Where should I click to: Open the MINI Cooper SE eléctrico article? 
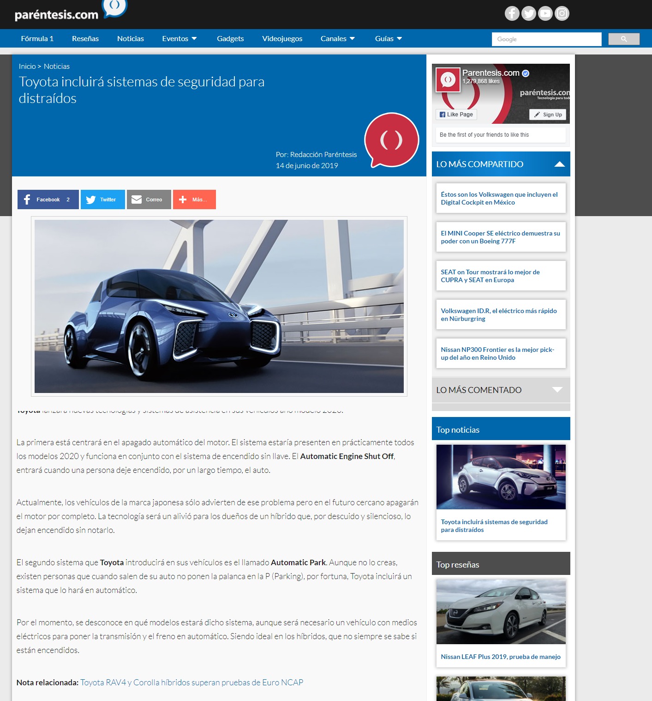[x=501, y=237]
